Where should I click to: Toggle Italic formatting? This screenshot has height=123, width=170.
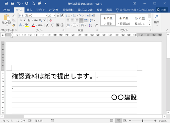pyautogui.click(x=25, y=20)
